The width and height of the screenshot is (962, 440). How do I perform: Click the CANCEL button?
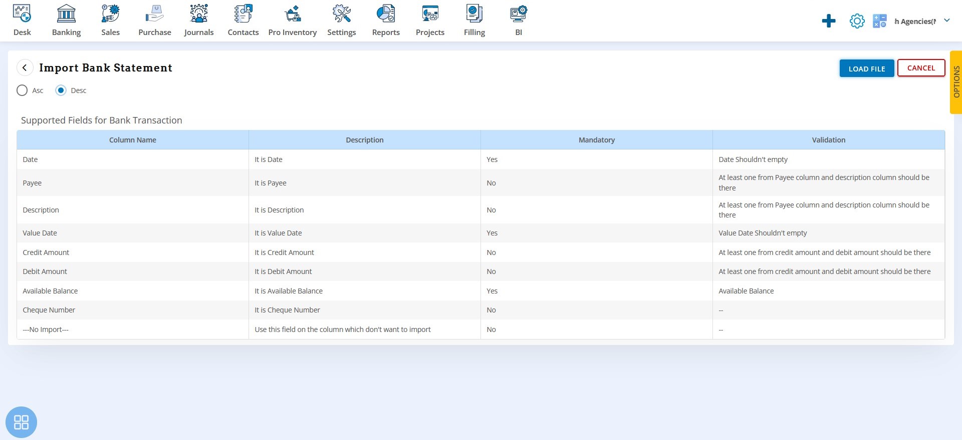pyautogui.click(x=921, y=68)
